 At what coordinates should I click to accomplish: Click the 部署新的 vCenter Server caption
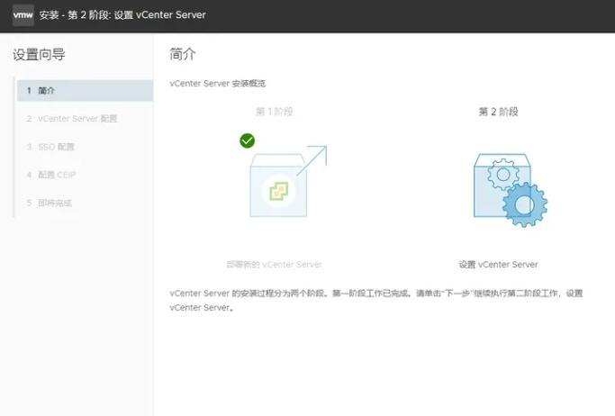tap(274, 265)
